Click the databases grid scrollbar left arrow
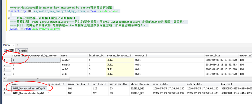Viewport: 252px width, 104px height. [x=5, y=79]
